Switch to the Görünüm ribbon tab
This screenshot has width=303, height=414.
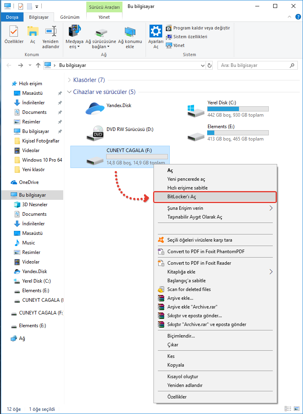(70, 17)
